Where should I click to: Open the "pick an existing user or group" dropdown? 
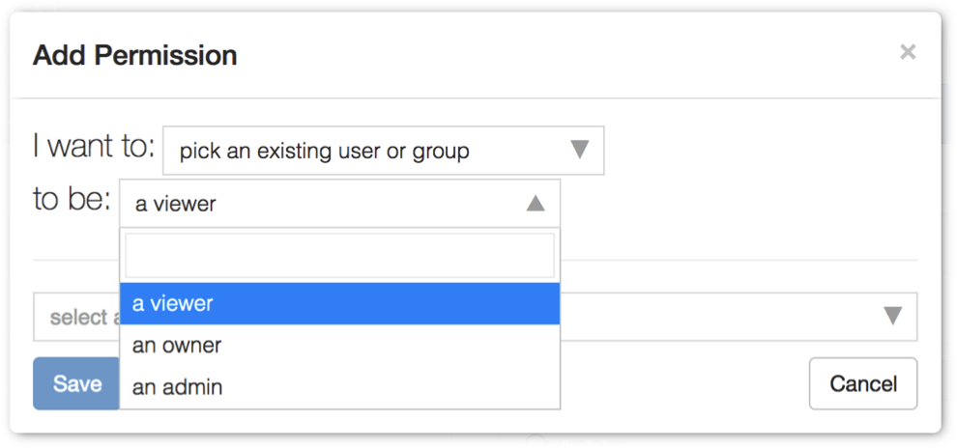pyautogui.click(x=384, y=150)
